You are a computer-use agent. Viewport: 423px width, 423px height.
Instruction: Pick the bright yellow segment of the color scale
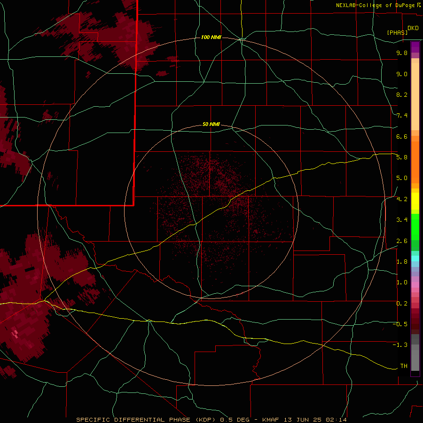click(415, 201)
